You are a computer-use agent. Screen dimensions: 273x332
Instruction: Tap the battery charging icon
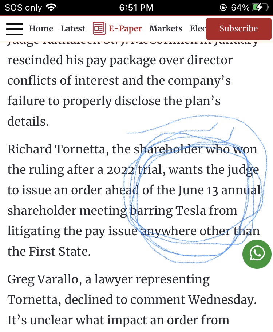(262, 8)
